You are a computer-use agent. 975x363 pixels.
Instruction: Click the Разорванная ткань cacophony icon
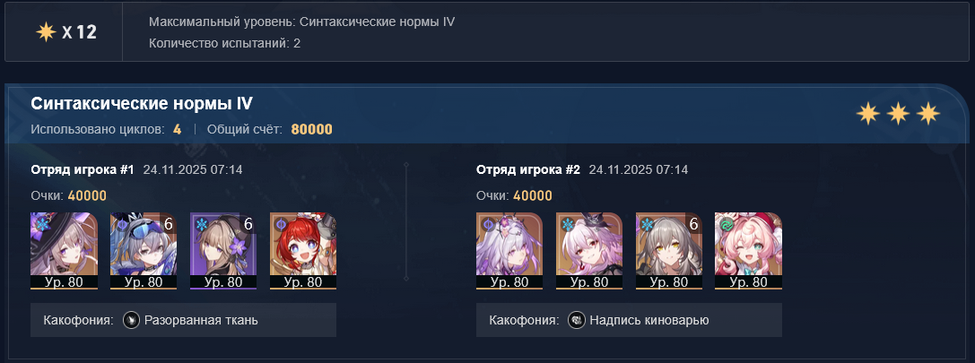pos(131,321)
